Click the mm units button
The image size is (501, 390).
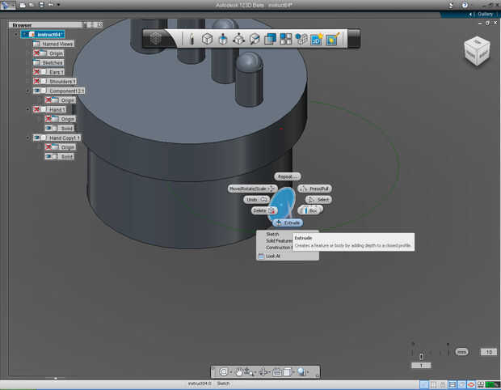[461, 352]
